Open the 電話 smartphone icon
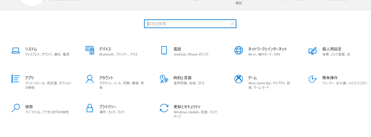The image size is (371, 137). 164,51
